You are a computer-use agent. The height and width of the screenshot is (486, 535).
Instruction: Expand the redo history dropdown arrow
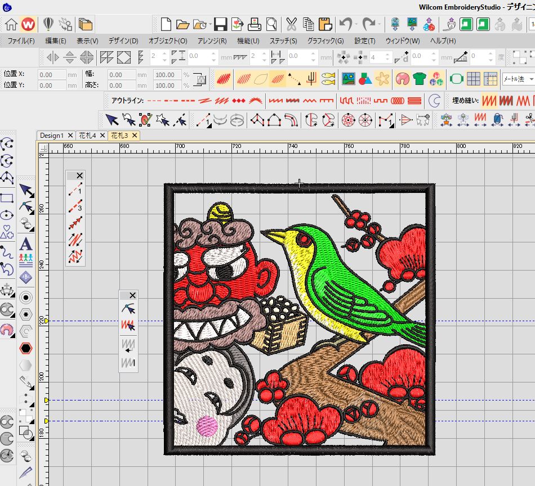(x=379, y=25)
